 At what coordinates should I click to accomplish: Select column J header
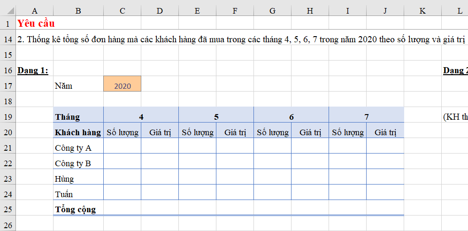[385, 11]
